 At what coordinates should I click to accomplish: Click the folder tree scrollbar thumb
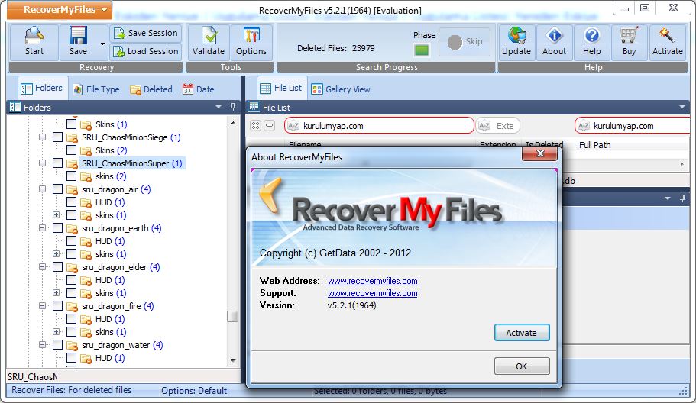click(232, 316)
